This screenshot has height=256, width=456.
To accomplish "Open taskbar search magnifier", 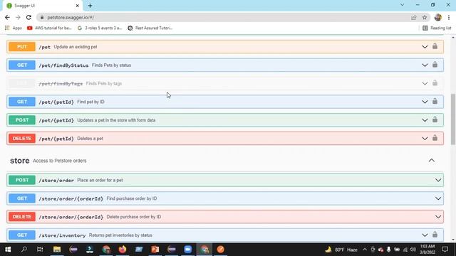I will (24, 250).
